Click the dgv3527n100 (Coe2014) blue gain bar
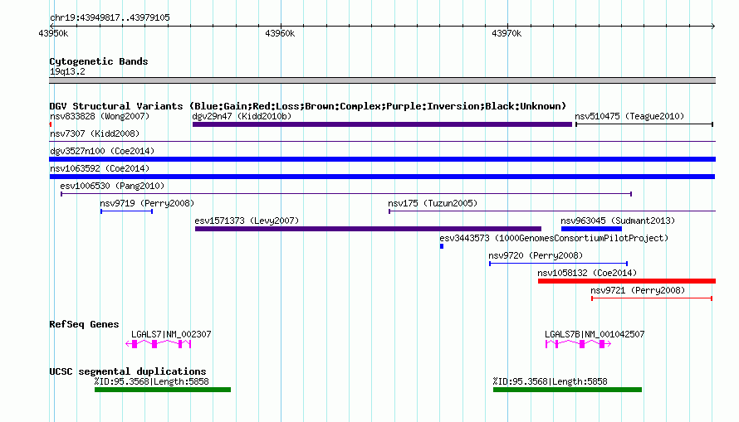The width and height of the screenshot is (739, 422). (382, 159)
